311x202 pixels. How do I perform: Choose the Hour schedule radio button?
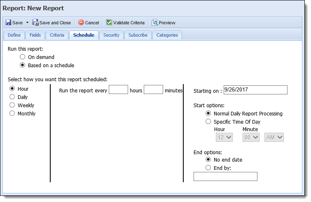click(x=12, y=89)
